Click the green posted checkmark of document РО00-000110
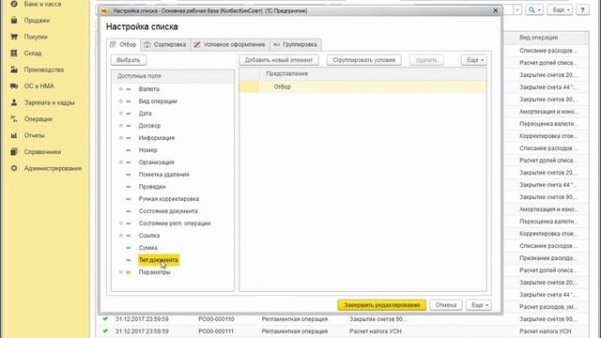Image resolution: width=601 pixels, height=338 pixels. tap(105, 319)
